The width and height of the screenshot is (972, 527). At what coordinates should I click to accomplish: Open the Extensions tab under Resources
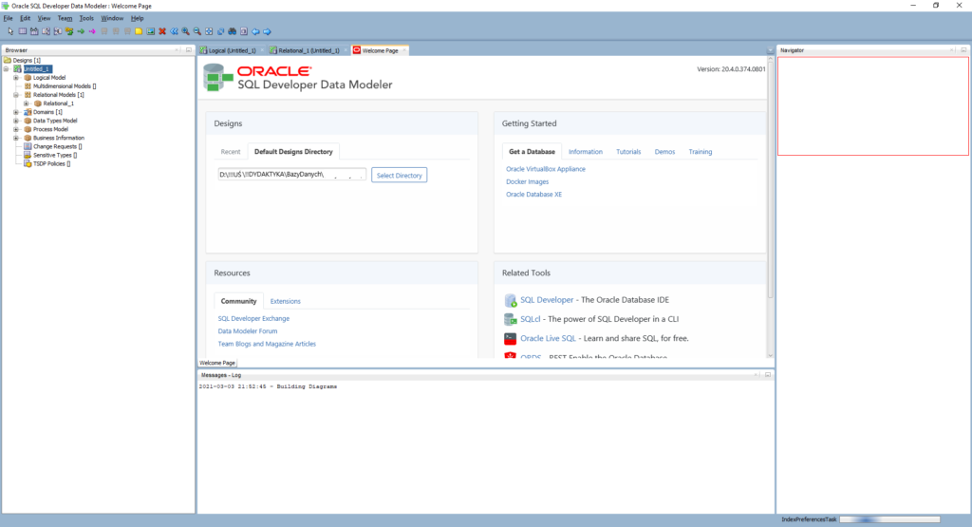pos(286,301)
